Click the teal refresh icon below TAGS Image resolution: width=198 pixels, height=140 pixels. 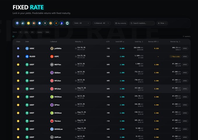point(13,36)
